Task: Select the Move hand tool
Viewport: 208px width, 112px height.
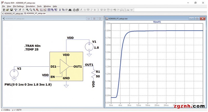Action: pos(108,10)
